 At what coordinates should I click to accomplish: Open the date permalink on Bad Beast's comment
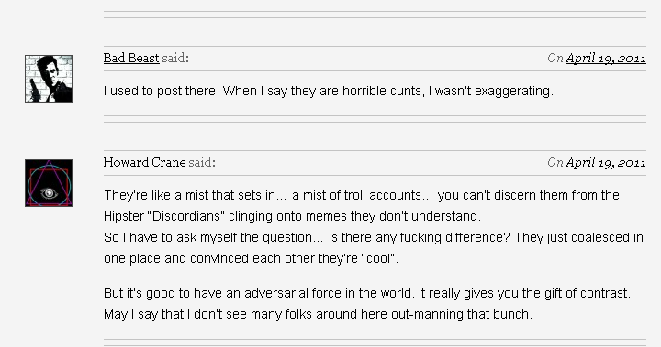606,58
